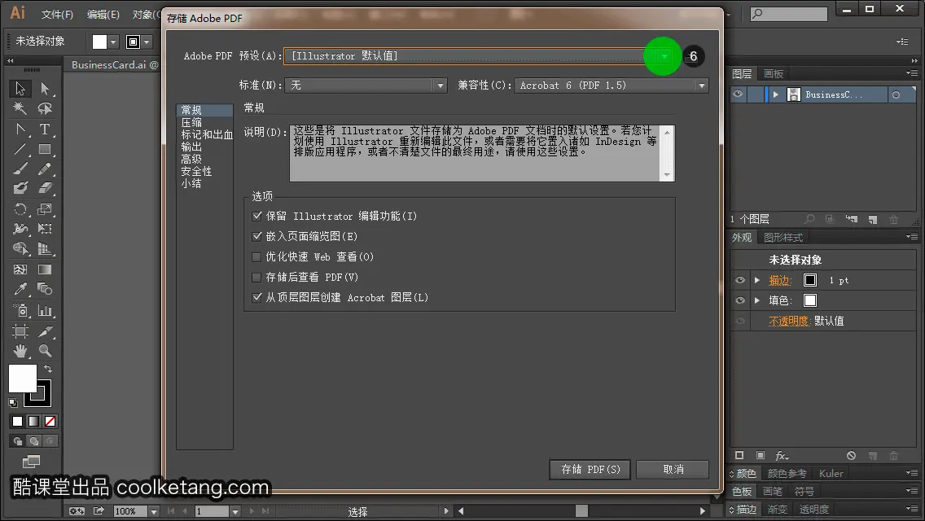925x521 pixels.
Task: Select the Pen tool
Action: (20, 129)
